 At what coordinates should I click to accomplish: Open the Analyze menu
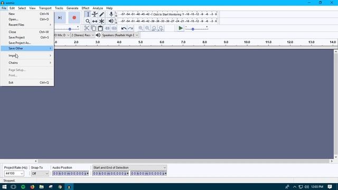(x=98, y=8)
